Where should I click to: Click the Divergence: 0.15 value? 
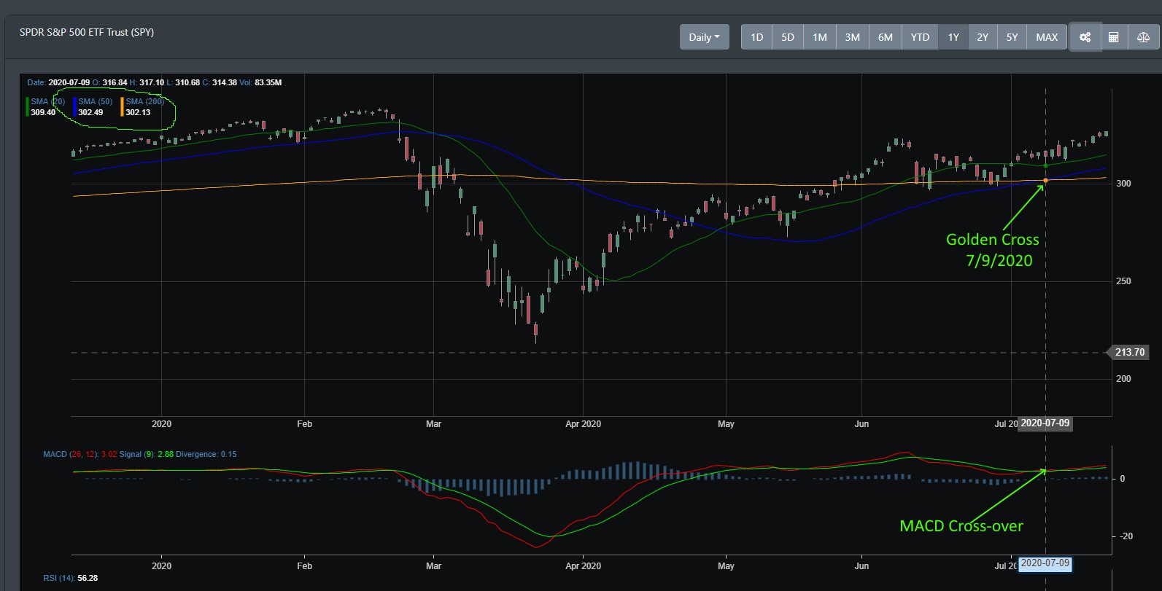pos(206,454)
